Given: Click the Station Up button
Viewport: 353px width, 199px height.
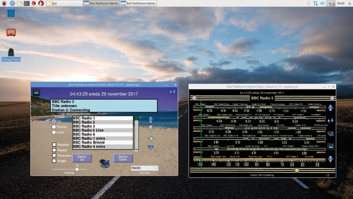Looking at the screenshot, I should coord(82,158).
